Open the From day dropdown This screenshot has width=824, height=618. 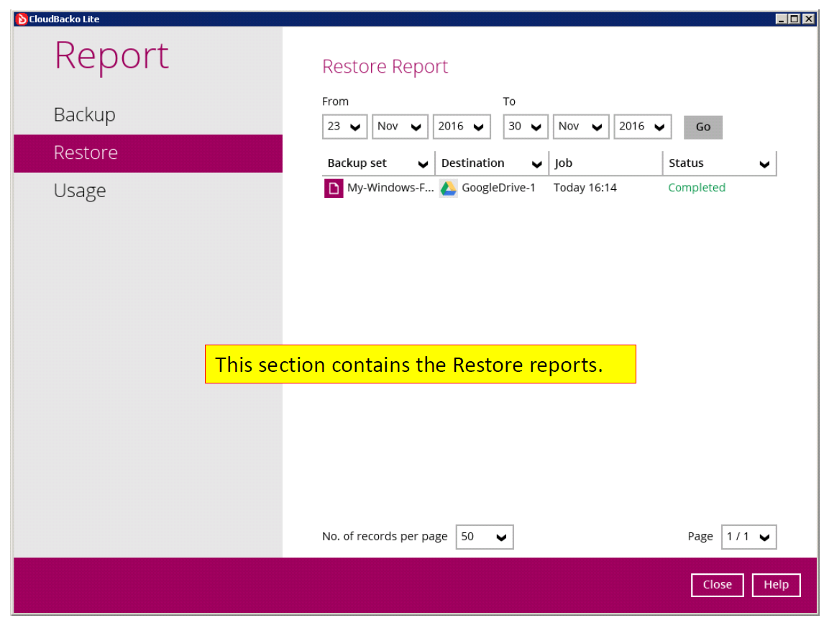pyautogui.click(x=344, y=127)
